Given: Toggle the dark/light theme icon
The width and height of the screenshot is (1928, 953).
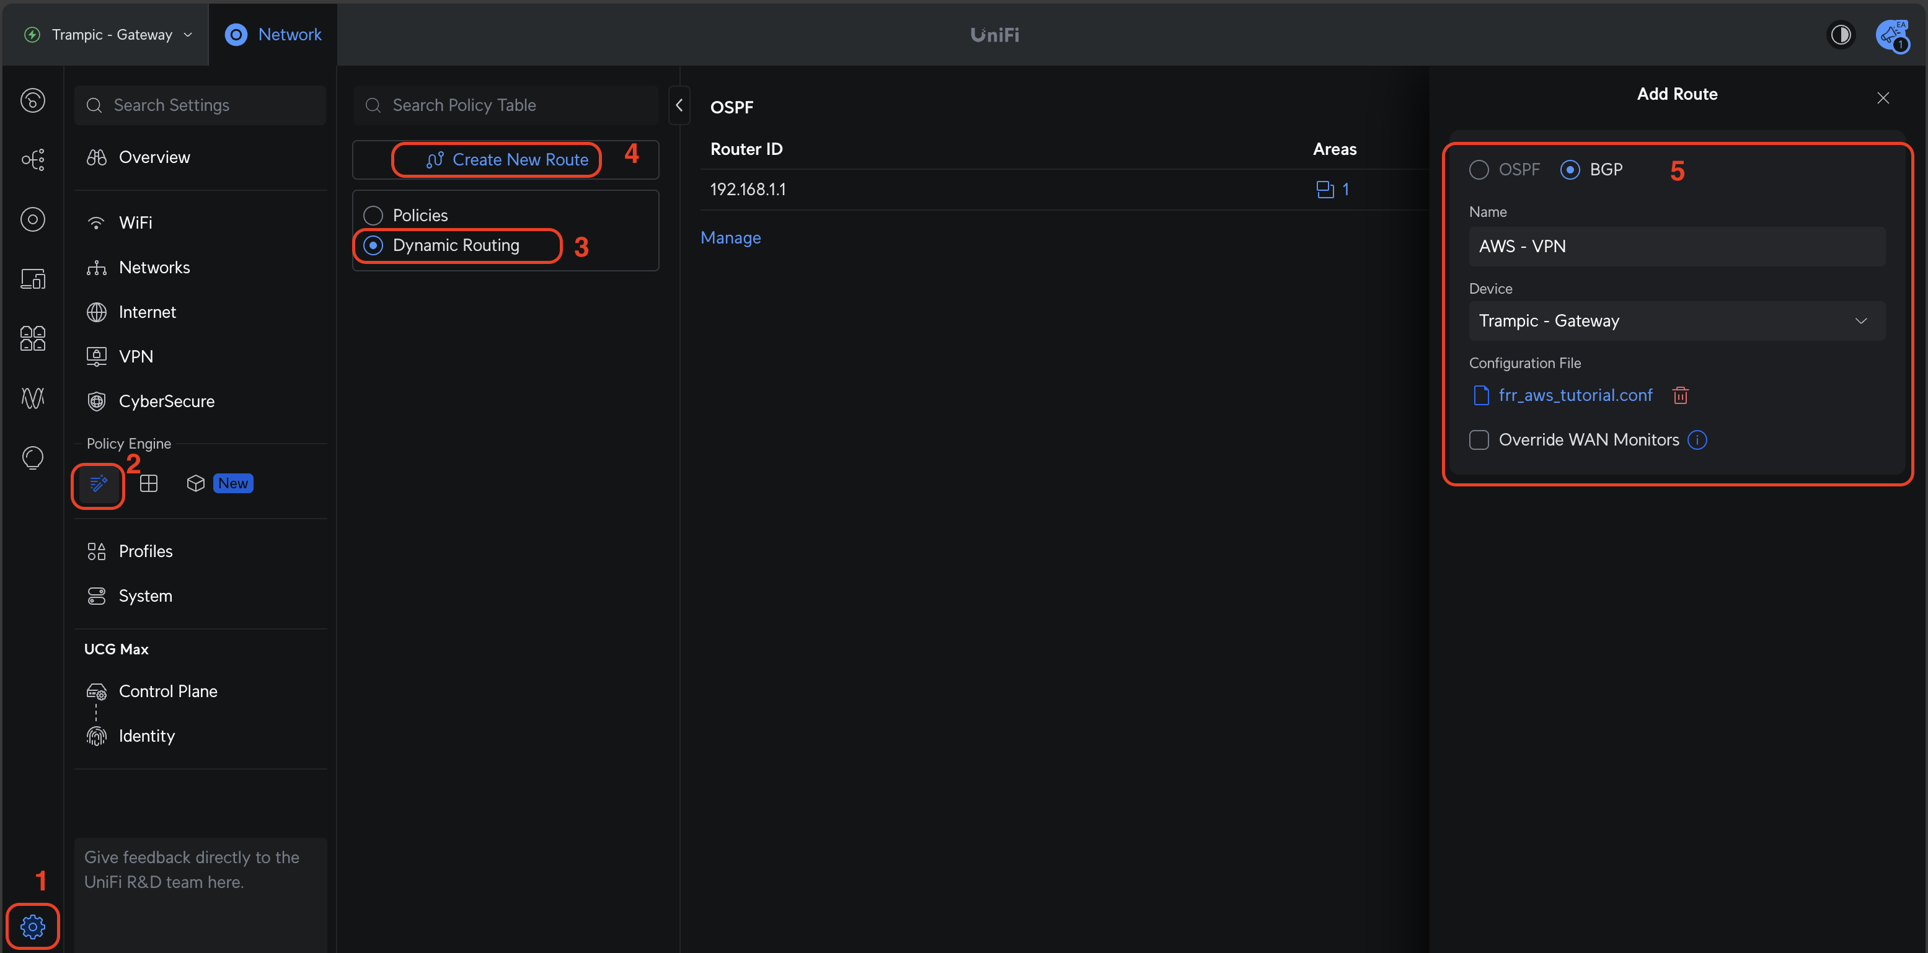Looking at the screenshot, I should point(1841,35).
